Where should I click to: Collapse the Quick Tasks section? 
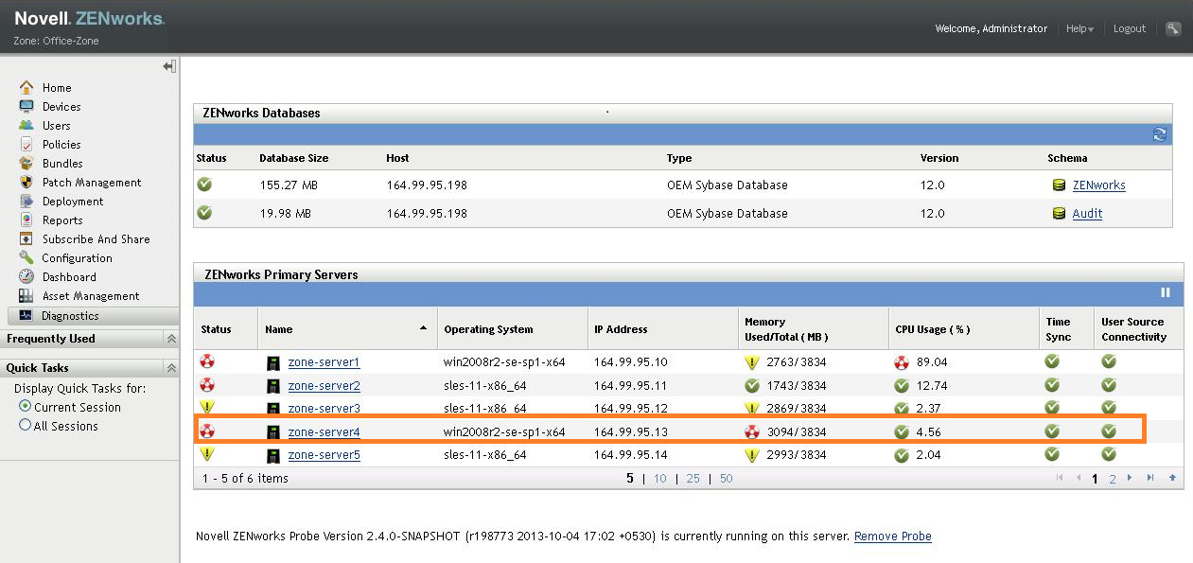click(x=171, y=368)
